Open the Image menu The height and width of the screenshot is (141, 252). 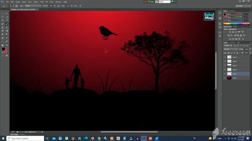pos(18,2)
